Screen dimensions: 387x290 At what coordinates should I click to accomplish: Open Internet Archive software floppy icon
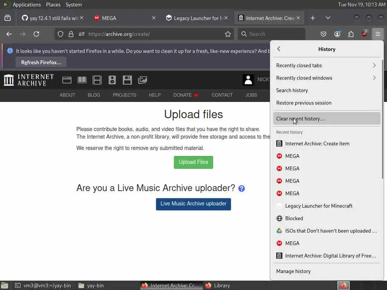coord(127,80)
